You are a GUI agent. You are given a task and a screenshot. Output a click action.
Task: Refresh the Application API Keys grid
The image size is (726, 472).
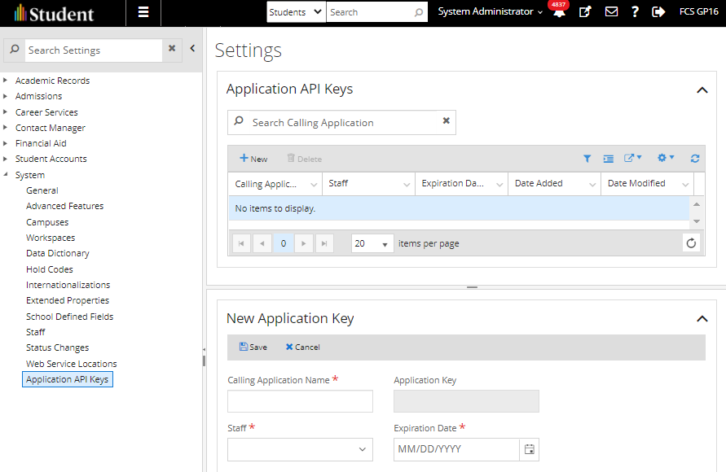[694, 158]
